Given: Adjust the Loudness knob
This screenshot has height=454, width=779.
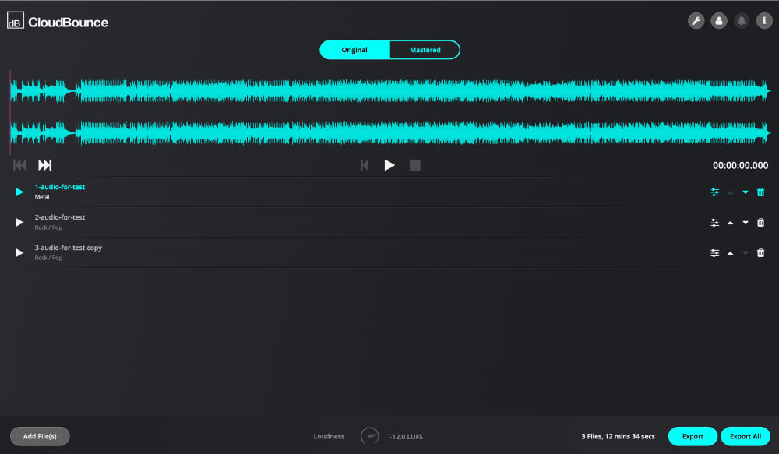Looking at the screenshot, I should pyautogui.click(x=369, y=436).
